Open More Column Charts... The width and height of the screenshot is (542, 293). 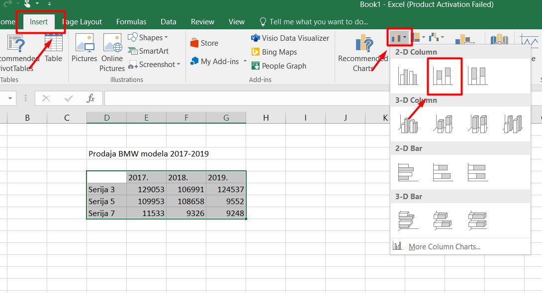click(460, 247)
